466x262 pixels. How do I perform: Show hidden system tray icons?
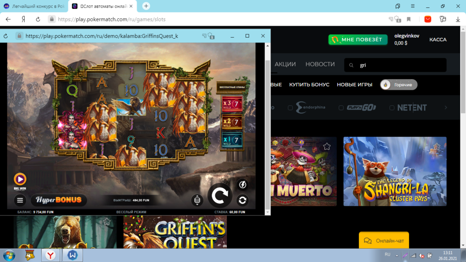tap(397, 255)
